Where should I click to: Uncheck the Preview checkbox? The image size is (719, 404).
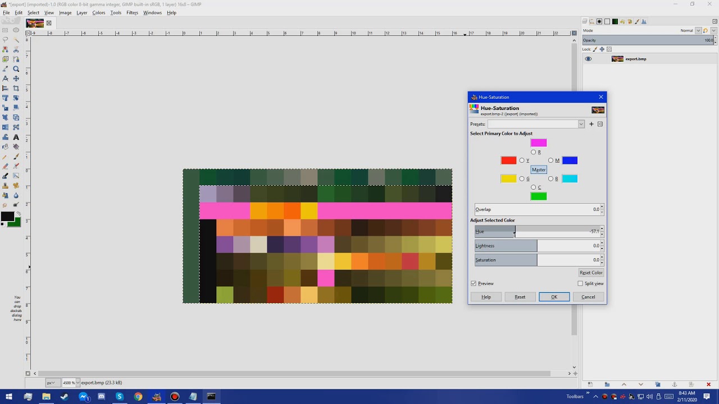(x=474, y=283)
